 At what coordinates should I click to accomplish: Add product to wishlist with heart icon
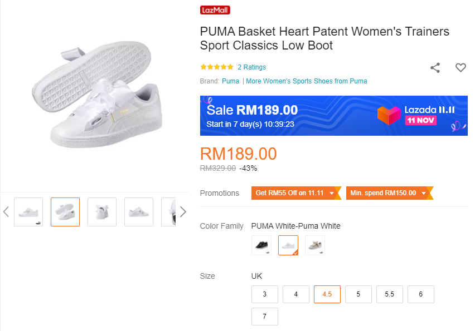(461, 68)
